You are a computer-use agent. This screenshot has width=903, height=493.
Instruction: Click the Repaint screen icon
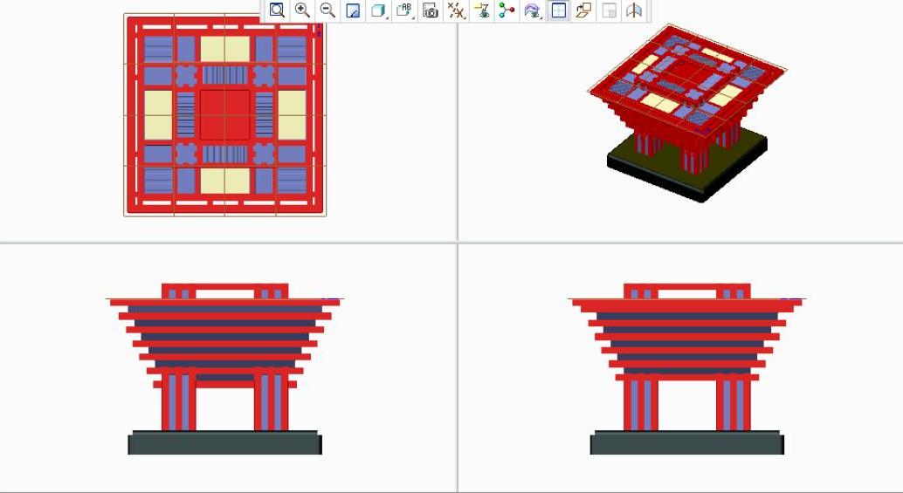pos(353,10)
